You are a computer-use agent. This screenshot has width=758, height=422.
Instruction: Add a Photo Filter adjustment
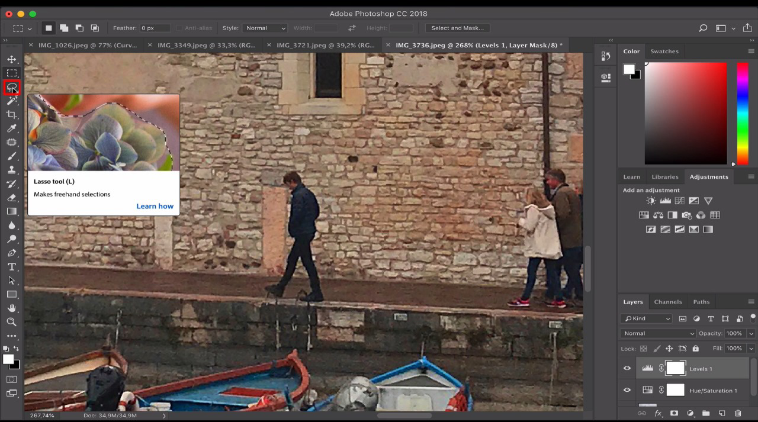click(686, 215)
